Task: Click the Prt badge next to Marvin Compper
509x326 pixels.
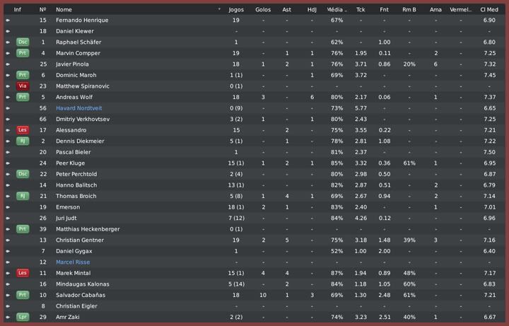Action: click(23, 53)
